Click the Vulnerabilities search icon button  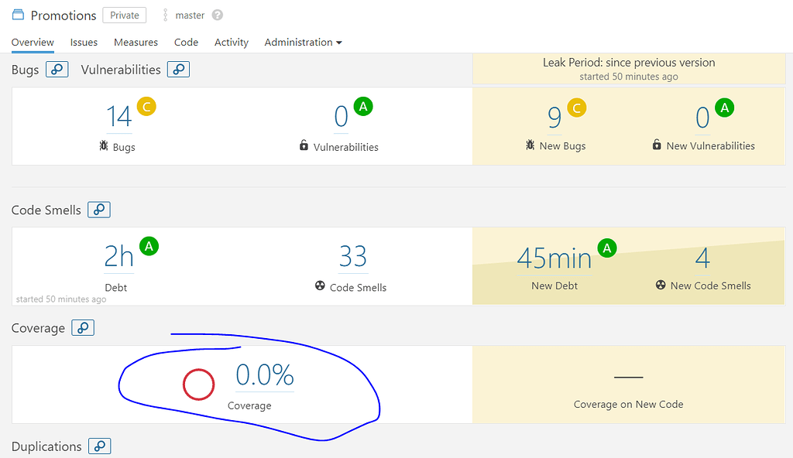click(x=179, y=70)
